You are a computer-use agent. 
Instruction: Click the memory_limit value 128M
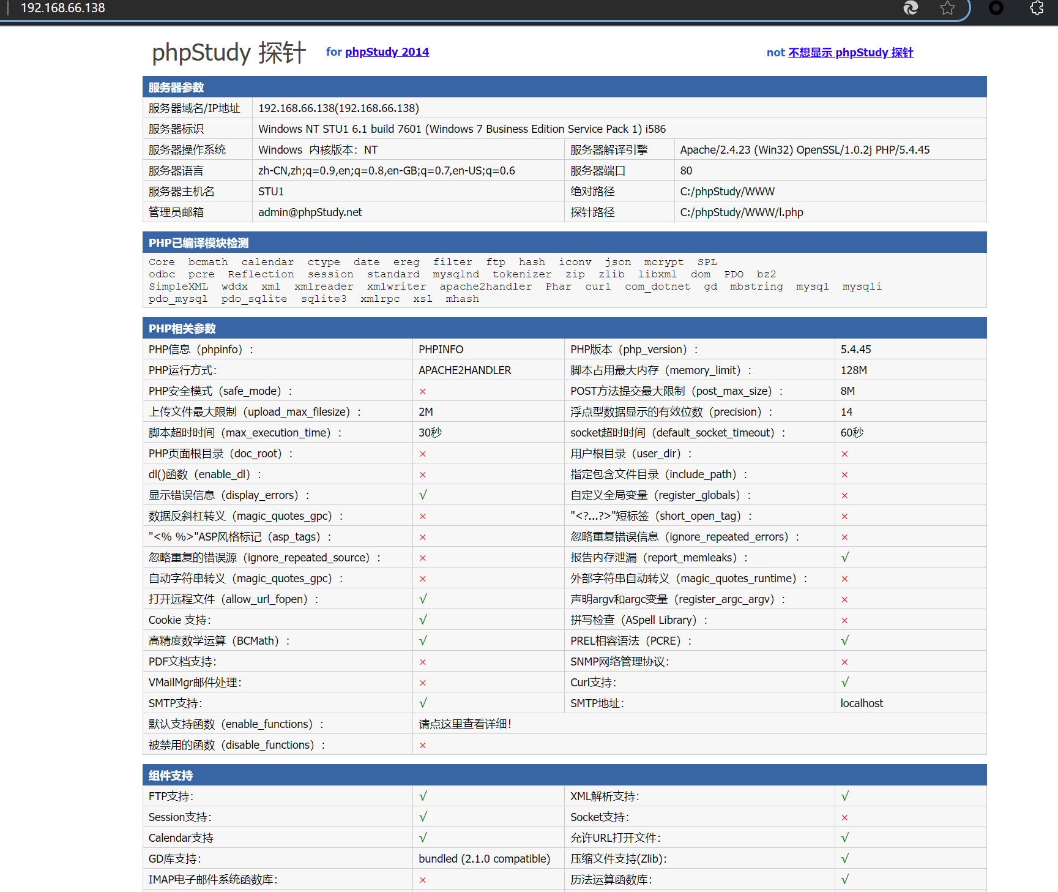tap(853, 370)
